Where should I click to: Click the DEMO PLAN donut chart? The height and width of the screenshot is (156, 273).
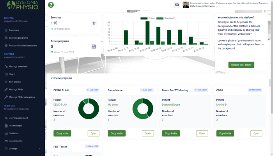point(89,109)
